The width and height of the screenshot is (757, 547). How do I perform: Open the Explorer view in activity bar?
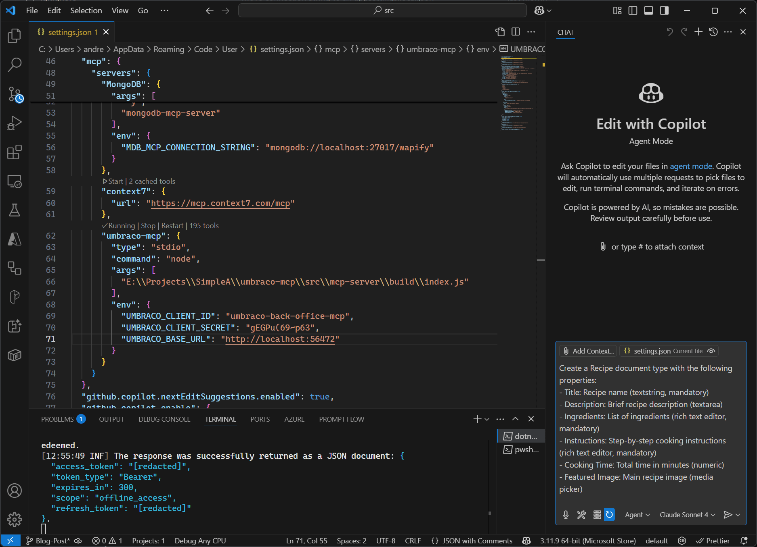click(x=15, y=36)
